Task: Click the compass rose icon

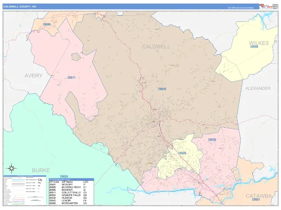Action: pos(11,168)
